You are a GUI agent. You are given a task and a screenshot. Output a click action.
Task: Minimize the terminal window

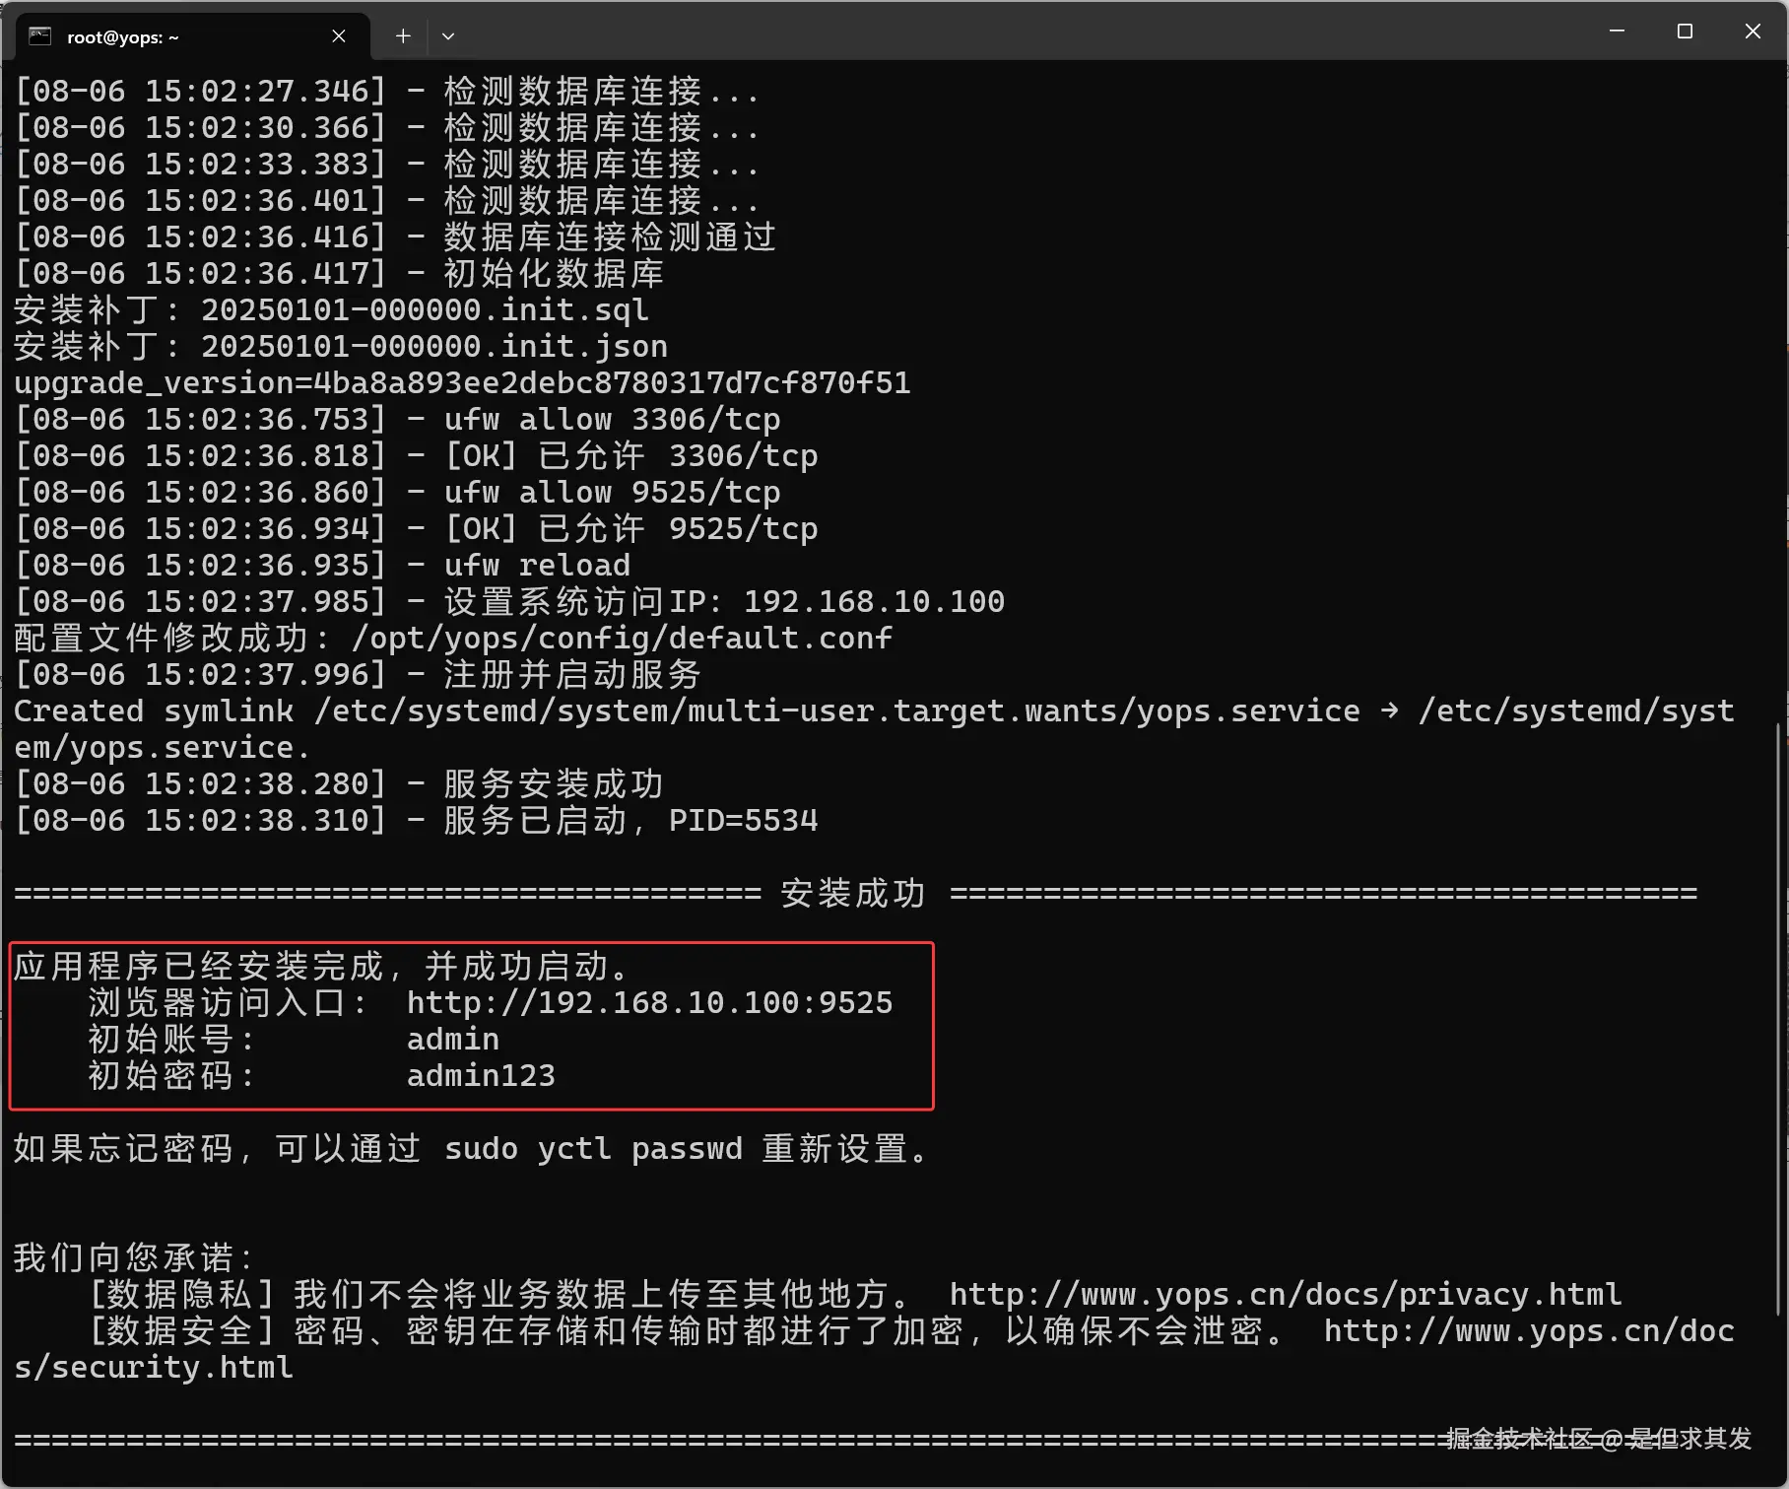coord(1617,31)
